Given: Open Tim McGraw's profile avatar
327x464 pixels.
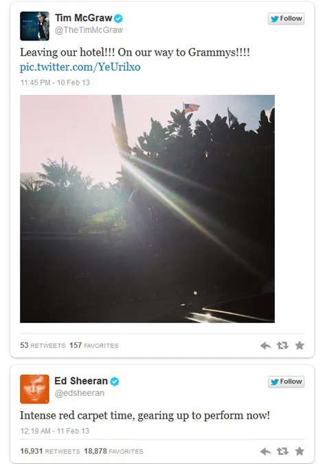Looking at the screenshot, I should point(34,26).
